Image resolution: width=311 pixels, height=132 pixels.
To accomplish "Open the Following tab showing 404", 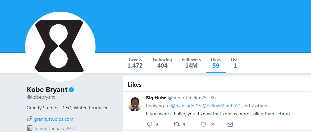I will [x=162, y=63].
